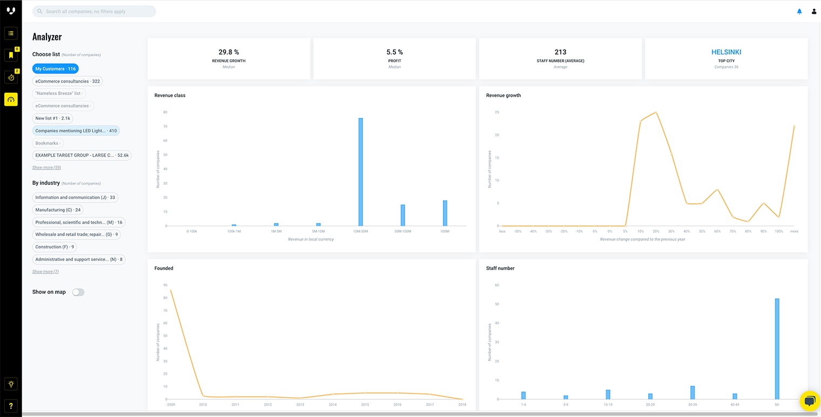Click the stopwatch icon with badge 2

pyautogui.click(x=11, y=77)
